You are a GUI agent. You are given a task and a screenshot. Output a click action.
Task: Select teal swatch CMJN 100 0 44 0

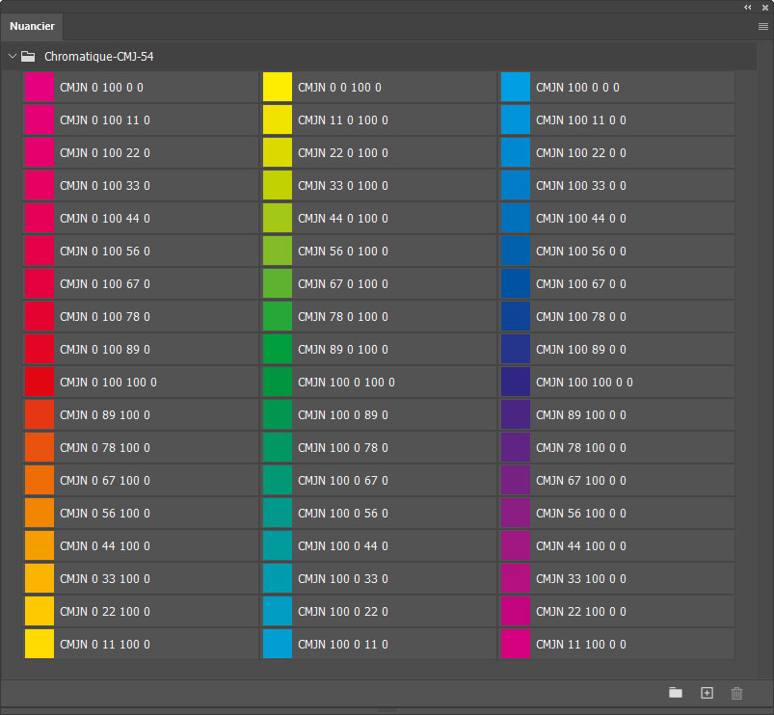(278, 546)
